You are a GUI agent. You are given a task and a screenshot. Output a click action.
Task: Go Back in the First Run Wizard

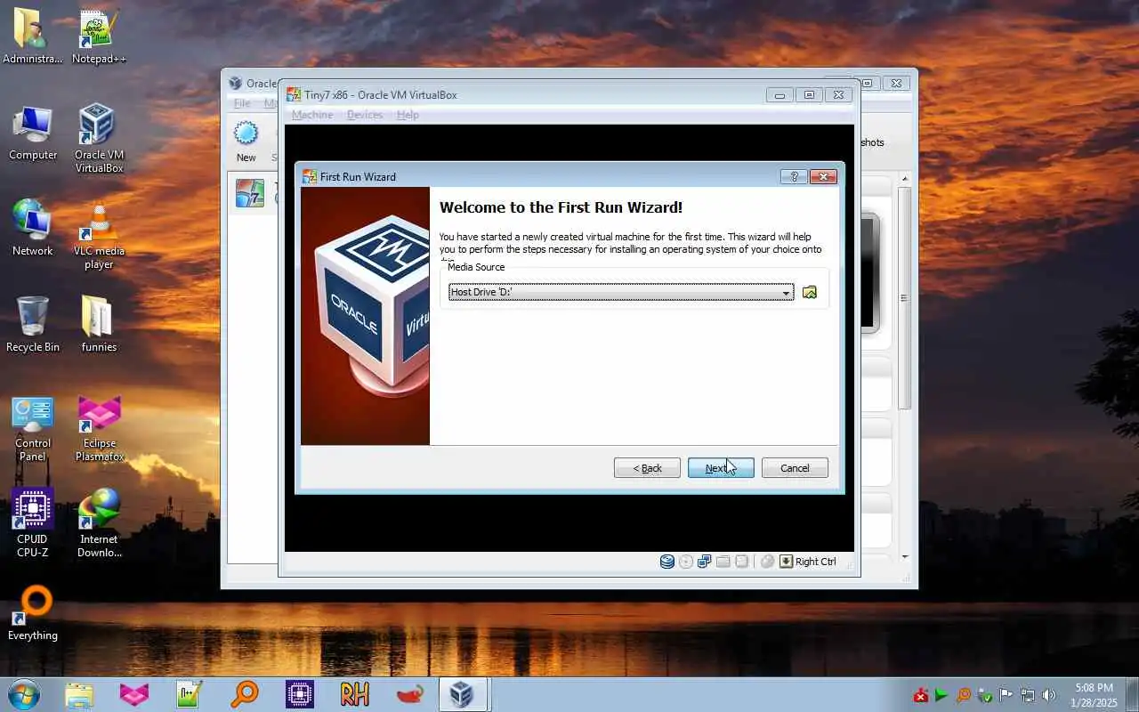click(647, 468)
